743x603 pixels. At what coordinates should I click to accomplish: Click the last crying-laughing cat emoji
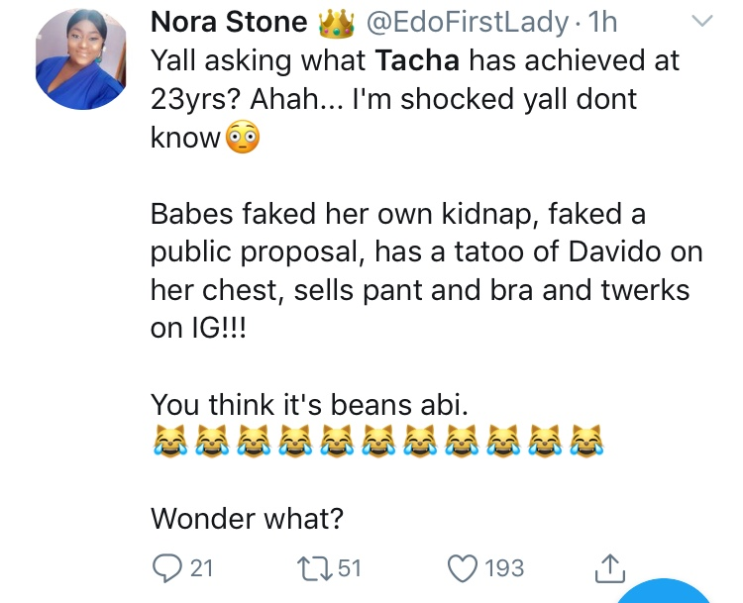(x=586, y=442)
